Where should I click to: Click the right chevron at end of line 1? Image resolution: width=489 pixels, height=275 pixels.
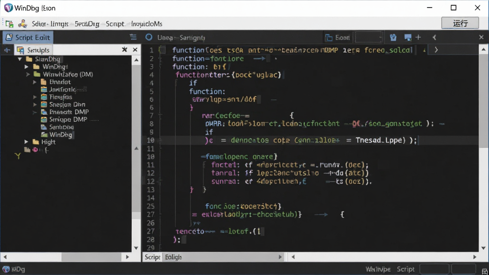tap(436, 50)
